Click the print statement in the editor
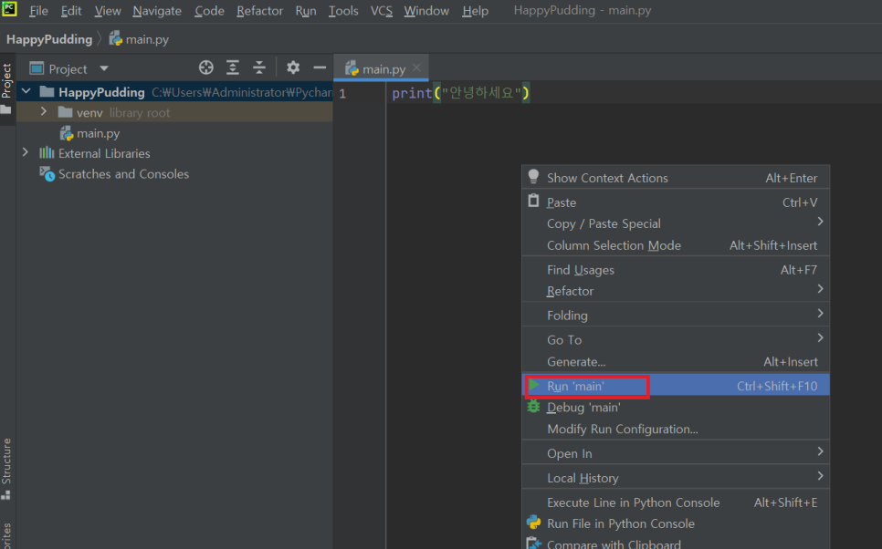This screenshot has height=549, width=882. click(461, 93)
